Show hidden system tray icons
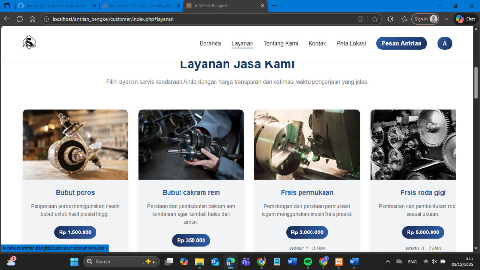The height and width of the screenshot is (270, 480). [388, 261]
